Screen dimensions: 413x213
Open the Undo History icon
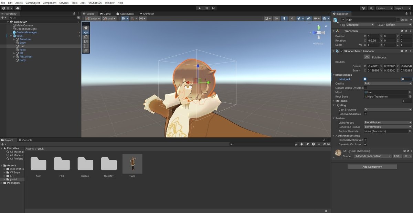364,8
